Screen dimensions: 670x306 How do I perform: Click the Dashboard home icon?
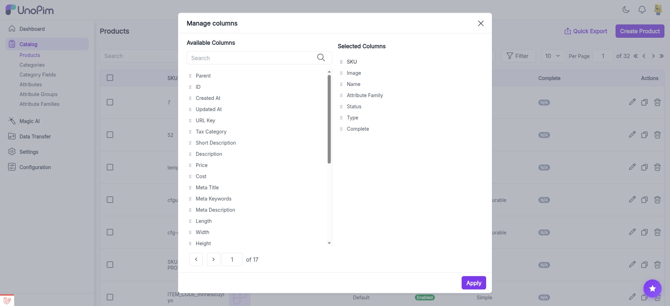click(12, 29)
